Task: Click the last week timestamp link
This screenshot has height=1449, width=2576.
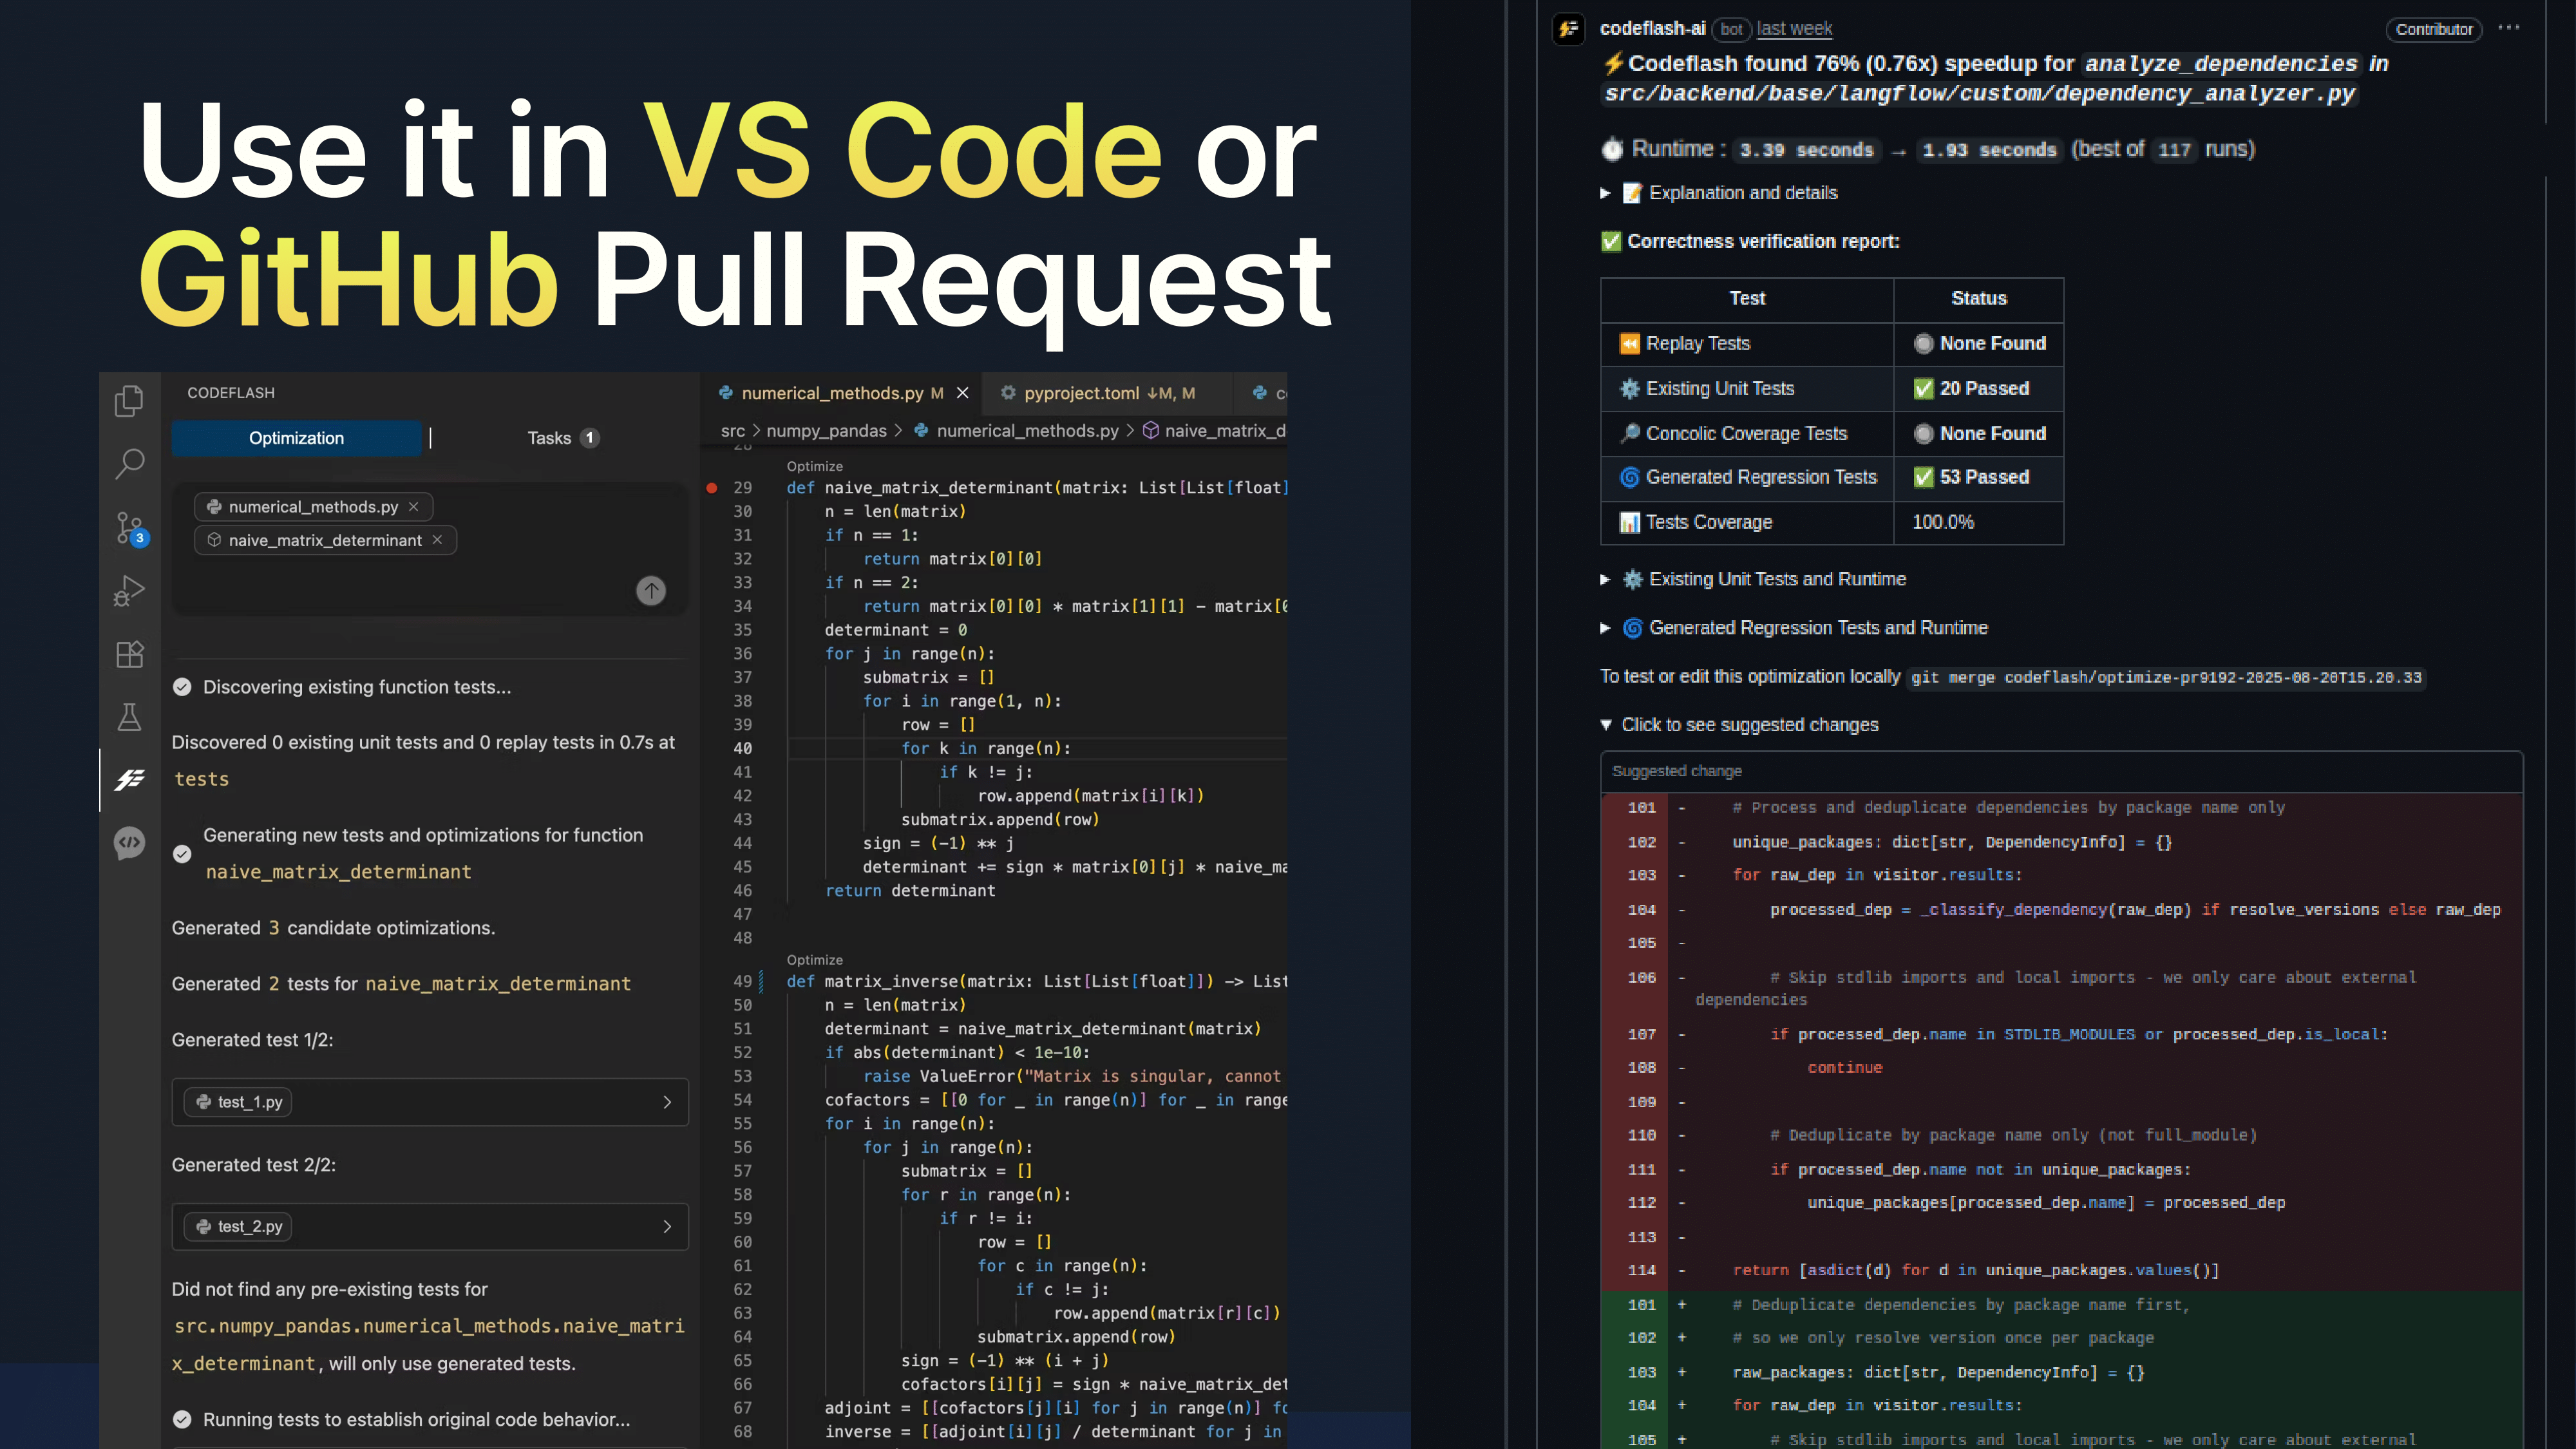Action: 1795,29
